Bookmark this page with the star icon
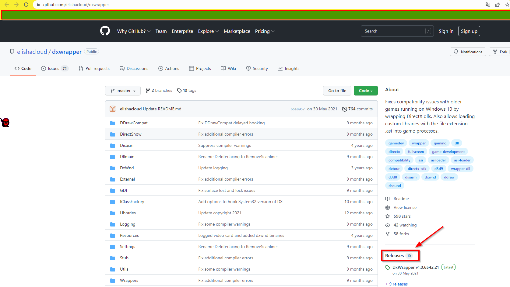Viewport: 510px width, 287px height. click(507, 5)
